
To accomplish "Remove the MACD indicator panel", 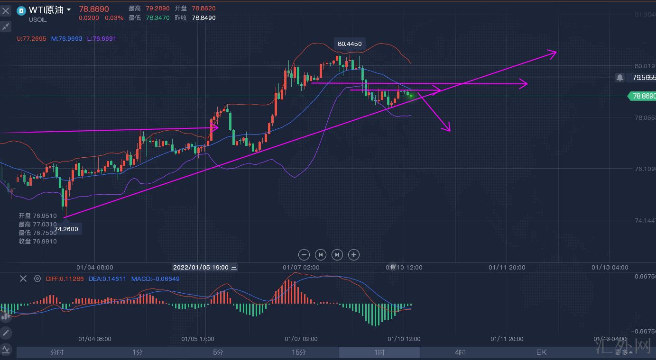I will (x=23, y=279).
